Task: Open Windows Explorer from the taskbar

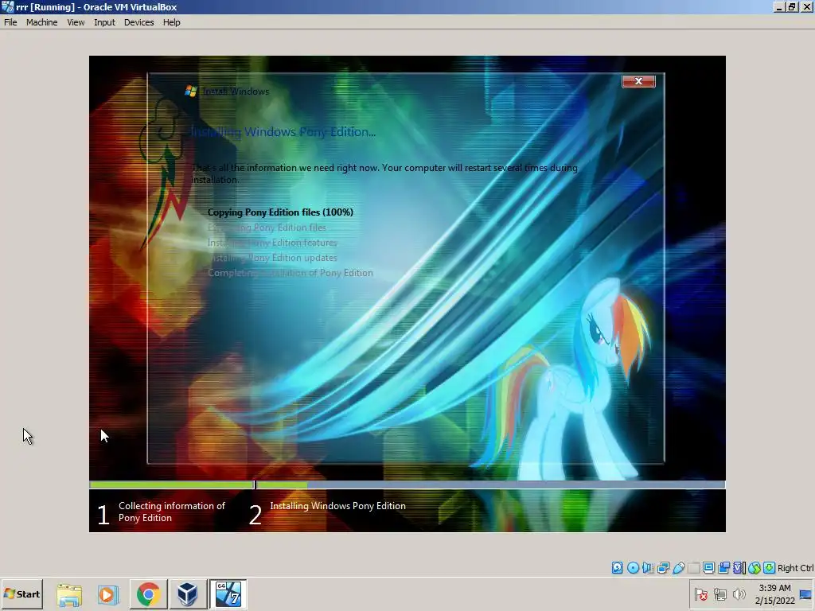Action: 69,594
